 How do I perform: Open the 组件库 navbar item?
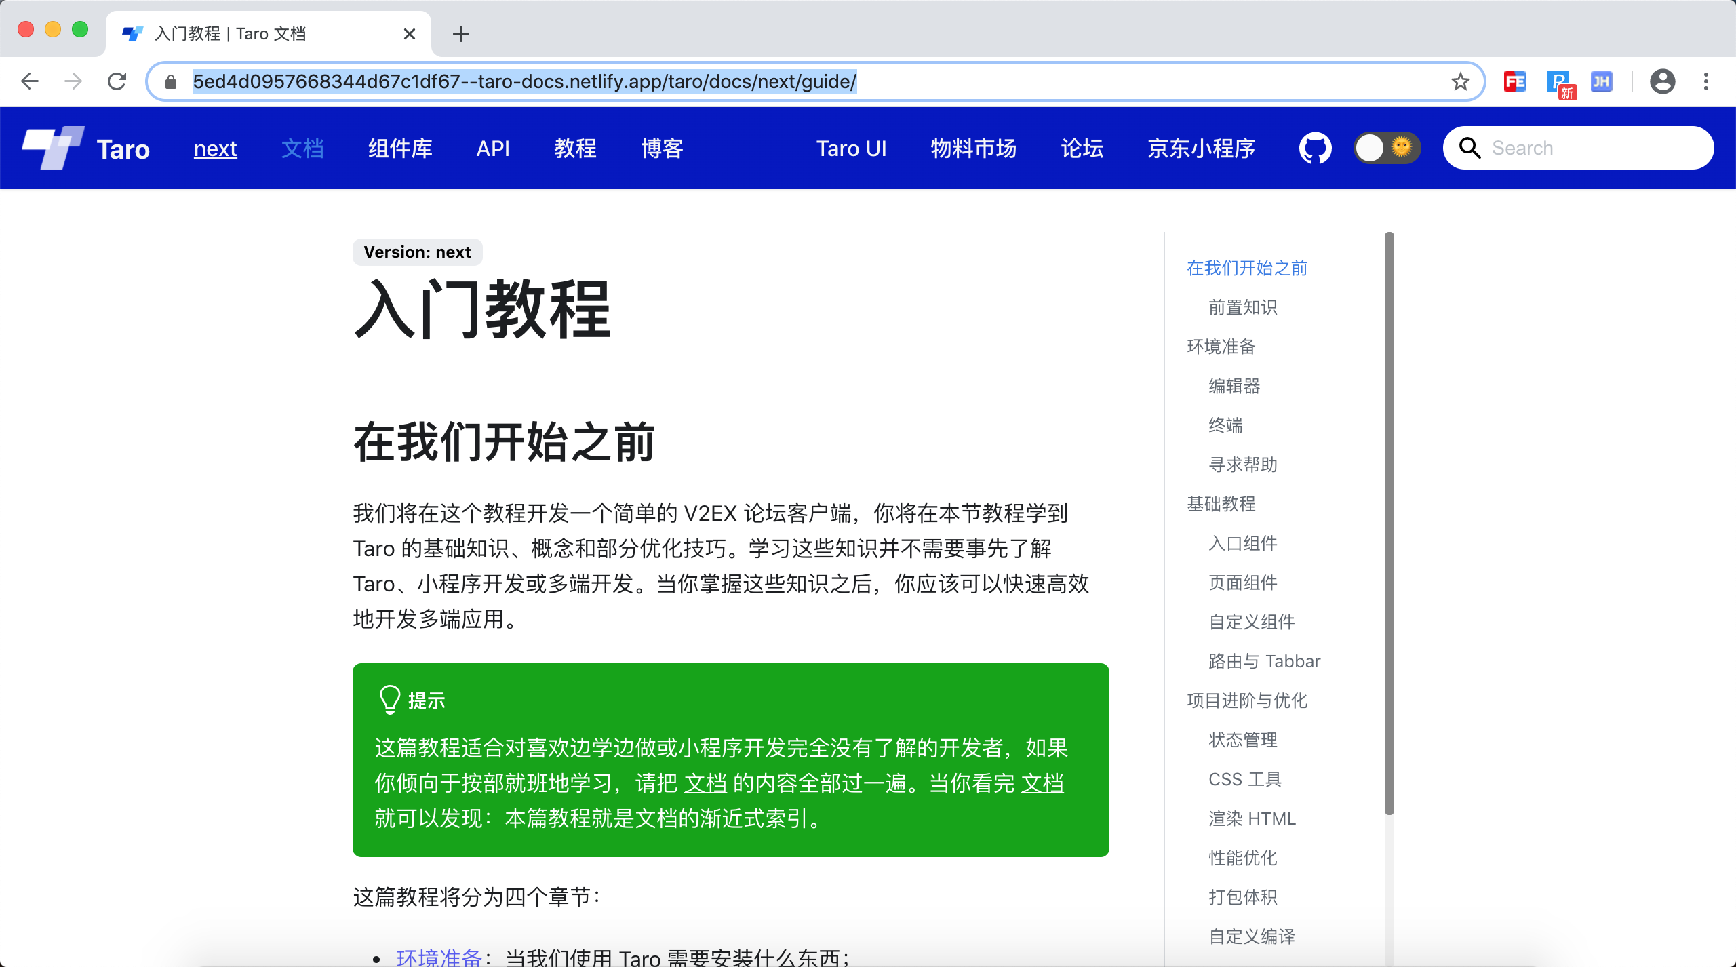(400, 148)
